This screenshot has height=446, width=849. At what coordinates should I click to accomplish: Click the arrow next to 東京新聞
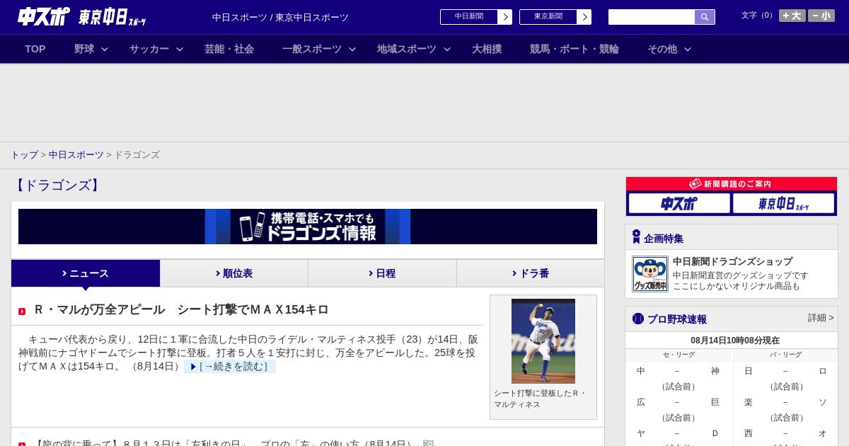click(584, 17)
